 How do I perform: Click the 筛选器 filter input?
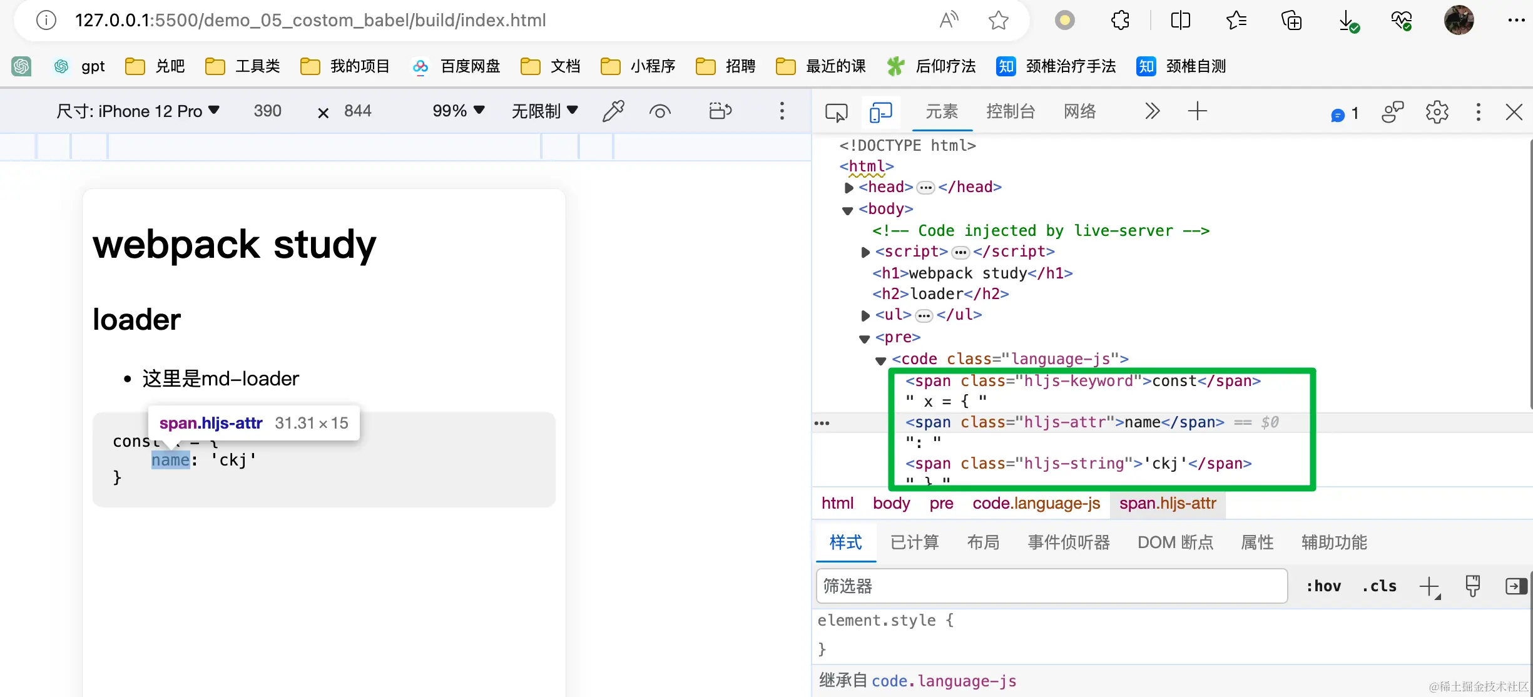point(1052,586)
